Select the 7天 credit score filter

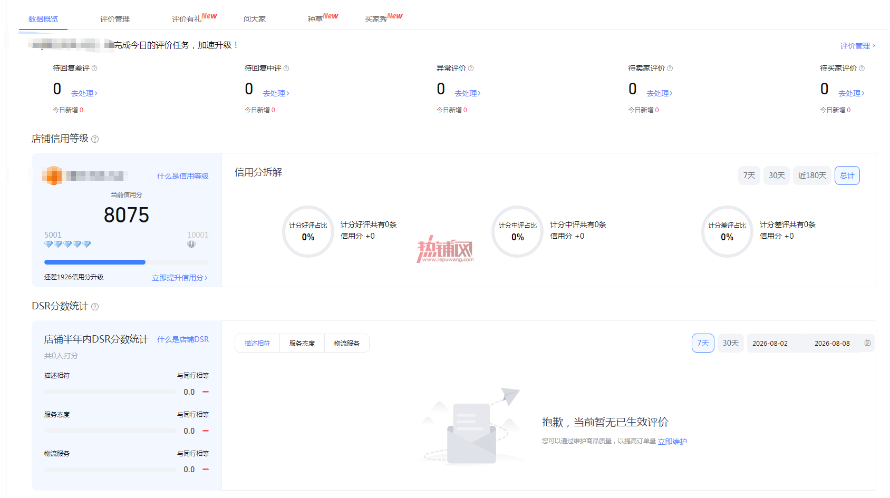(x=749, y=175)
